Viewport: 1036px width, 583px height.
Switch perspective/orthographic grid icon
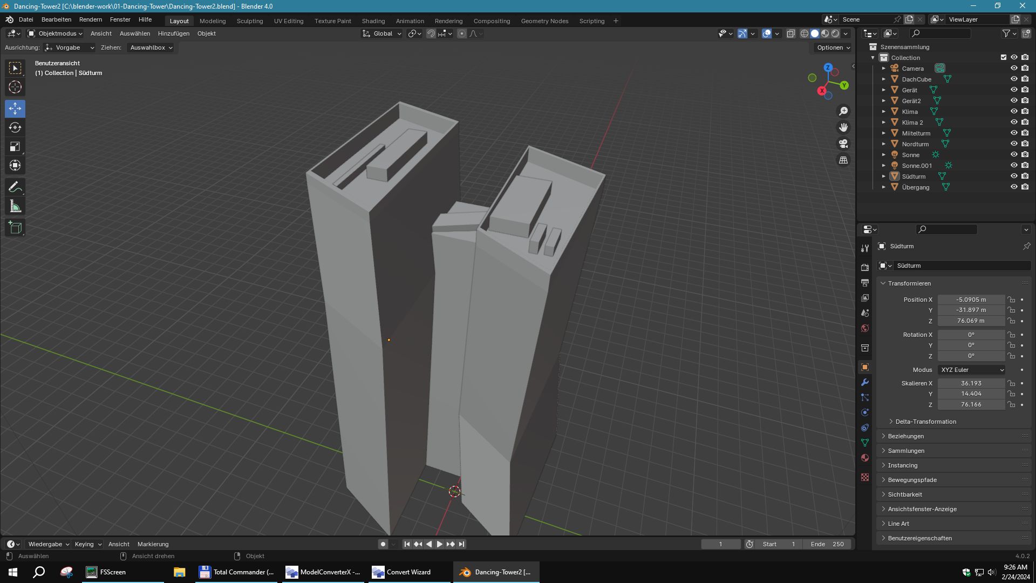[843, 160]
